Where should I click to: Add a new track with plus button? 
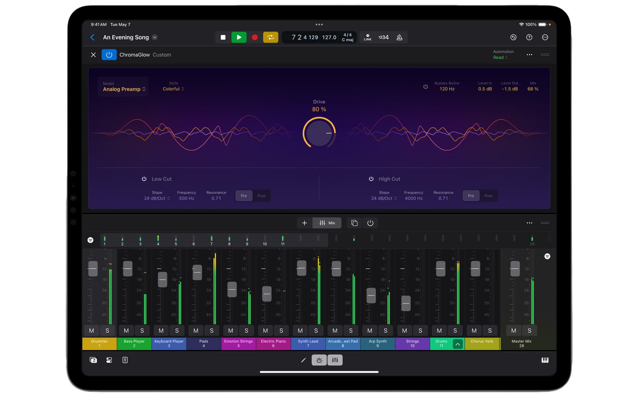(305, 223)
